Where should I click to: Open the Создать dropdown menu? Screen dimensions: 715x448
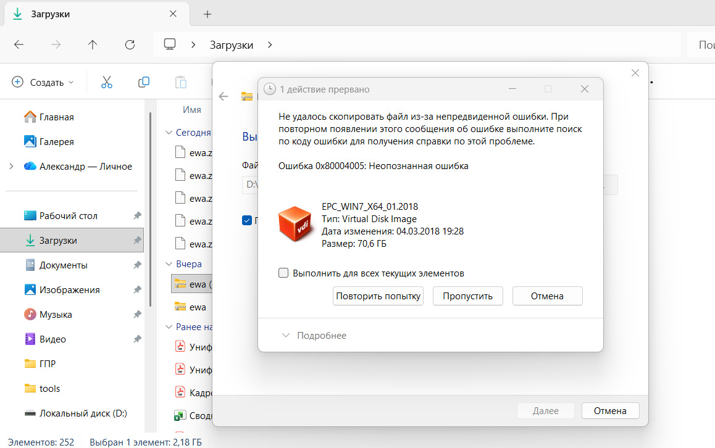coord(43,82)
